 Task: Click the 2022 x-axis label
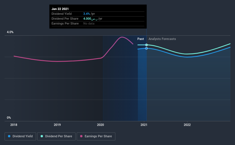click(187, 125)
